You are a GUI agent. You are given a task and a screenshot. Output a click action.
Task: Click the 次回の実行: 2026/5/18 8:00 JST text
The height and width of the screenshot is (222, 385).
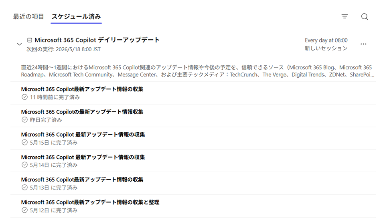[x=64, y=49]
